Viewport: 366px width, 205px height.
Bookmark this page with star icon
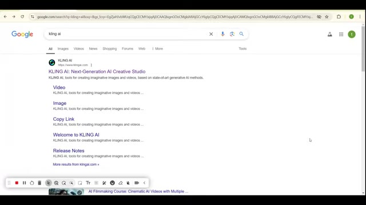327,17
